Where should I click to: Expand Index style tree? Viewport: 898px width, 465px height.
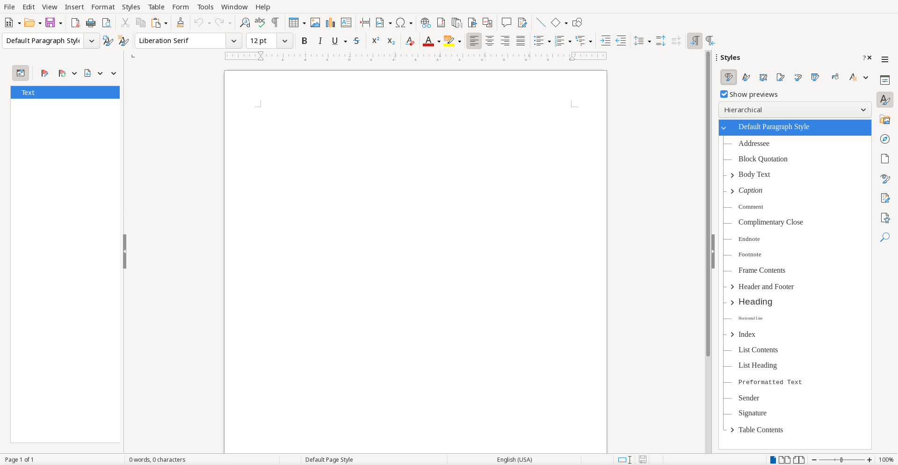coord(732,334)
